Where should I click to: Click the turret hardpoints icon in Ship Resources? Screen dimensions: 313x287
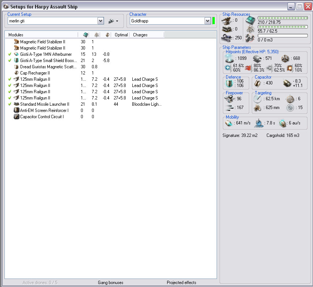(227, 21)
